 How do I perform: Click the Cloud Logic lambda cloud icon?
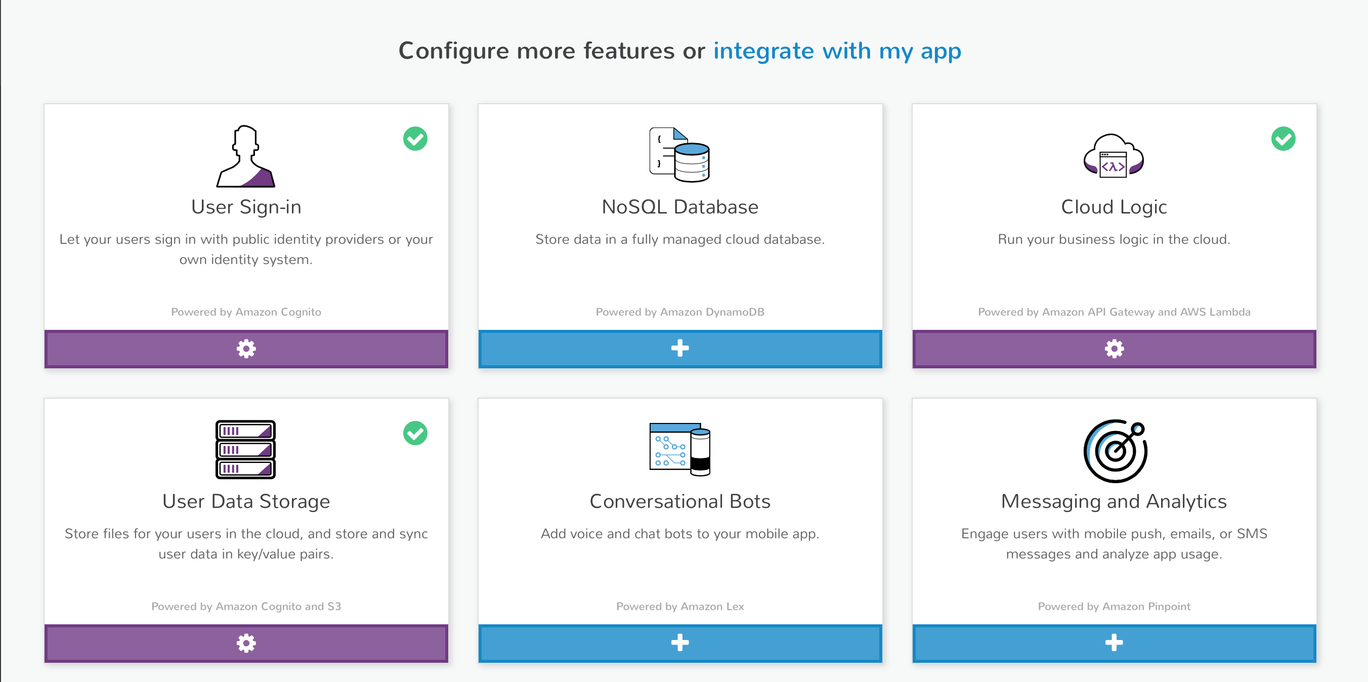(1114, 156)
